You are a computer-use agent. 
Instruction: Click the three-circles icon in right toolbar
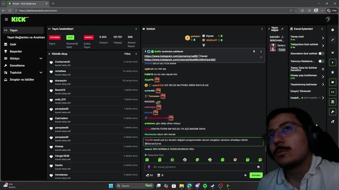tap(333, 122)
